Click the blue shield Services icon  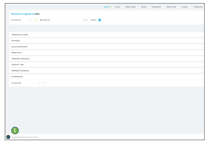coord(99,20)
